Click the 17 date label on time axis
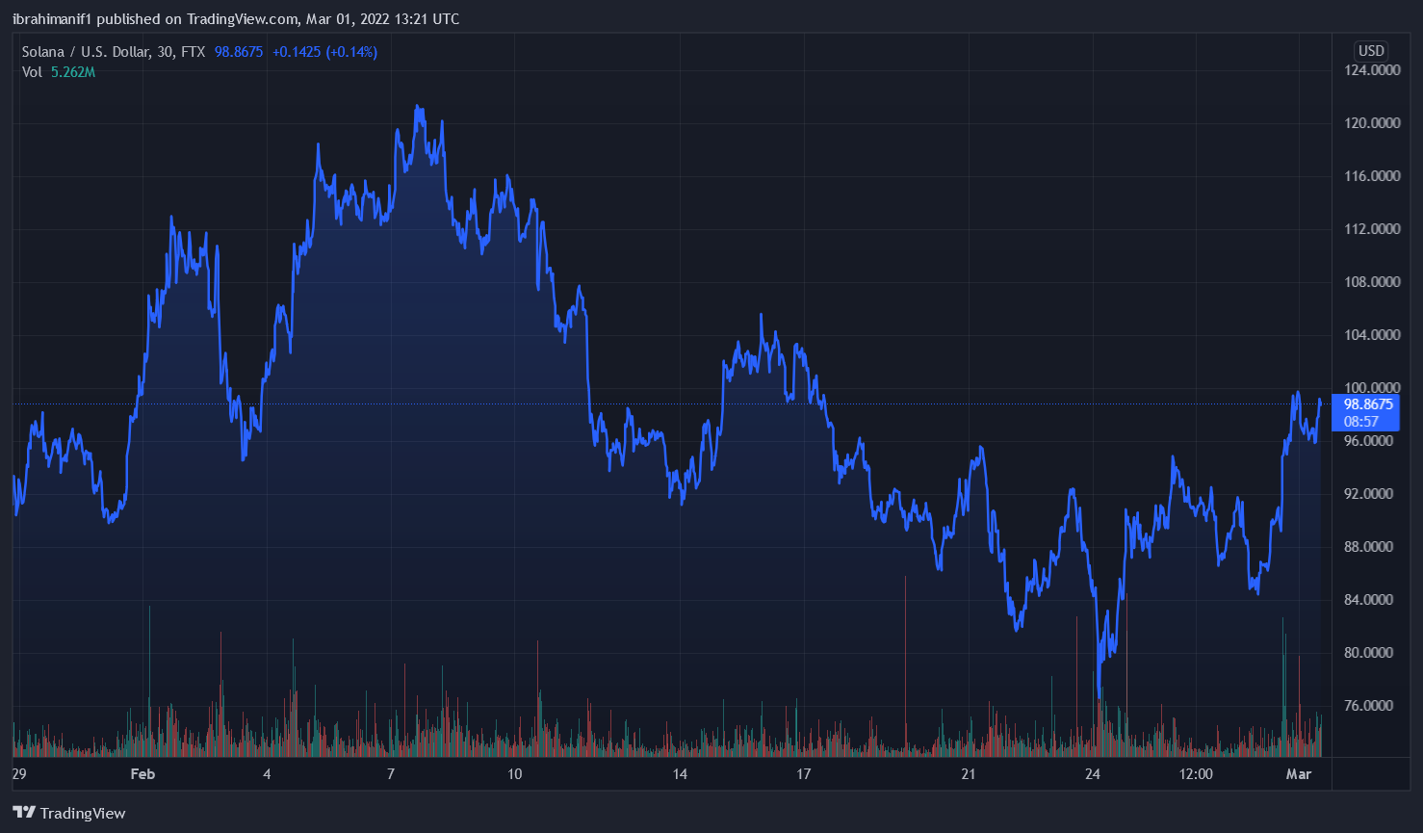 point(803,774)
